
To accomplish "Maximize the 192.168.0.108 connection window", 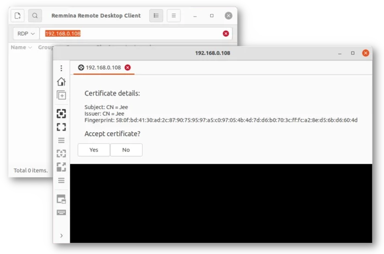I will point(353,53).
